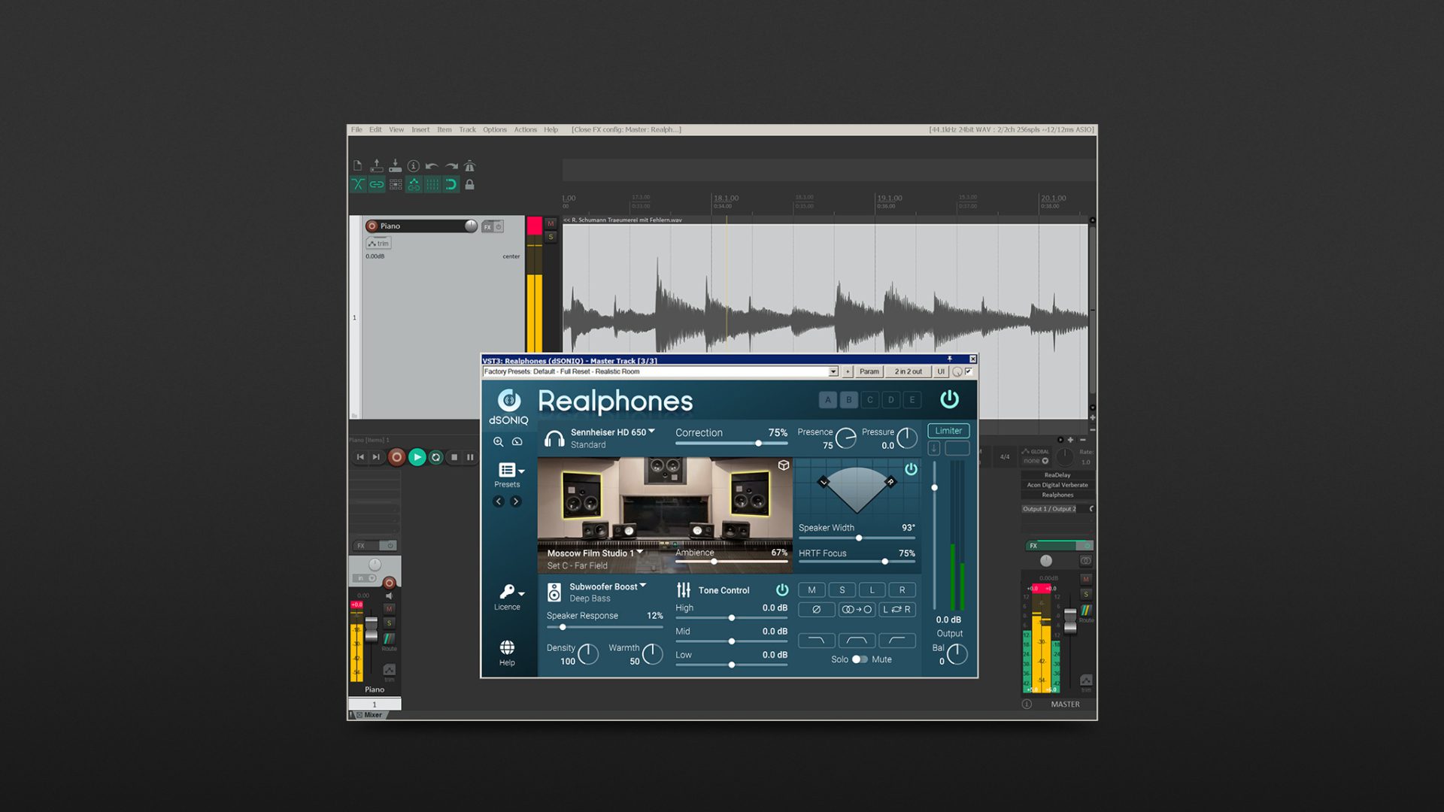Open the Licence key menu
1444x812 pixels.
tap(508, 592)
